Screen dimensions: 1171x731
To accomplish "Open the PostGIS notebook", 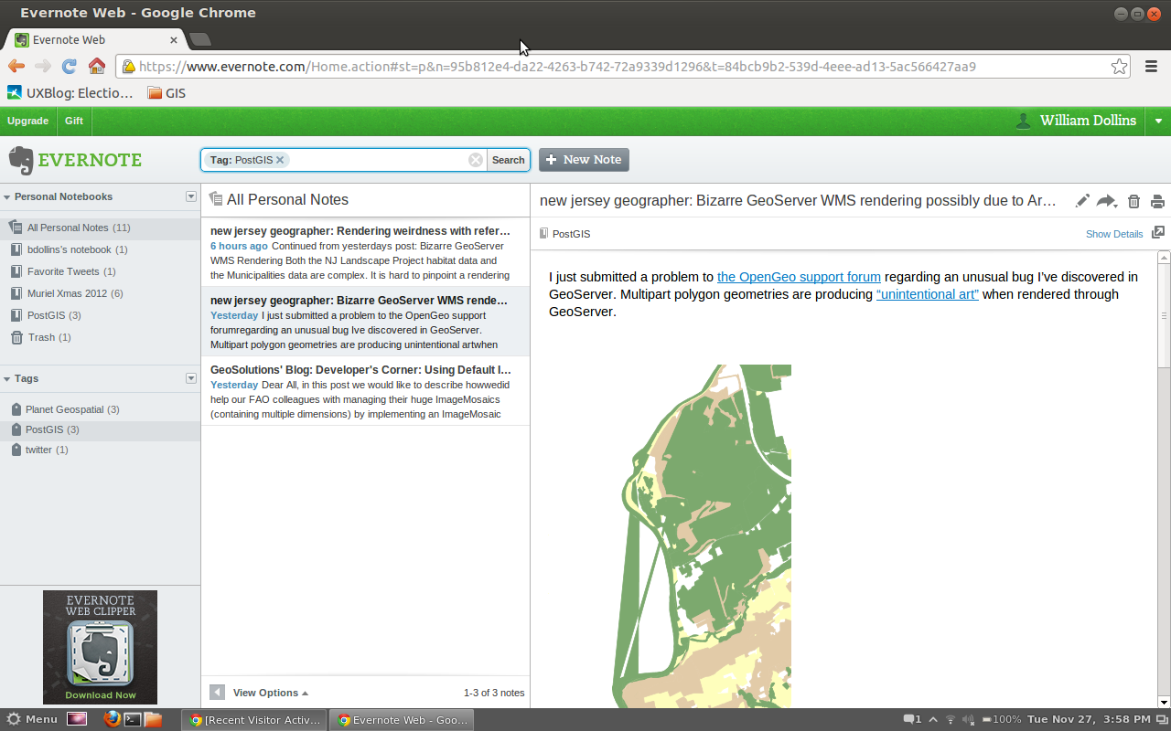I will click(x=100, y=315).
